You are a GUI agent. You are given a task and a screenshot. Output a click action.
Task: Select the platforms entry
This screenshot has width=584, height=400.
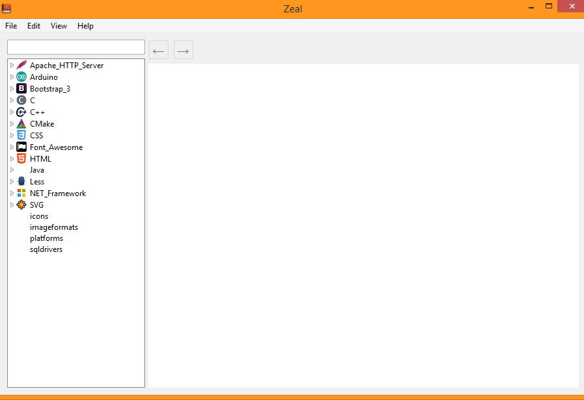coord(47,238)
